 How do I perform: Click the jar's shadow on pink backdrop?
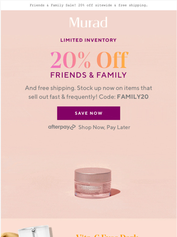click(x=115, y=192)
